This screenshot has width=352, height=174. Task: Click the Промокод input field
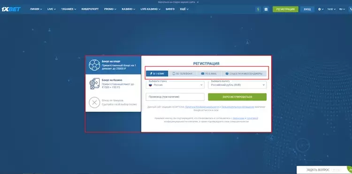coord(175,97)
